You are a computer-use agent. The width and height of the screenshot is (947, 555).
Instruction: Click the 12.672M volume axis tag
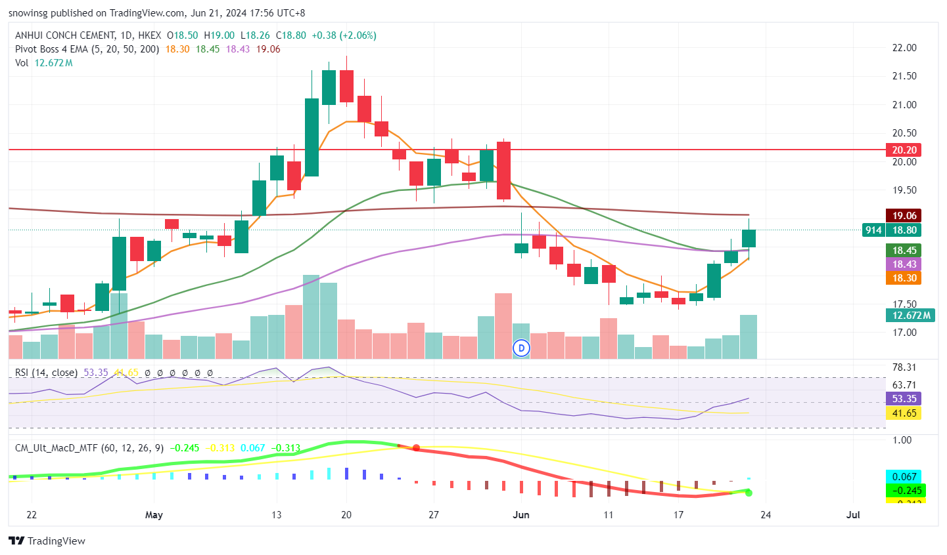click(910, 316)
